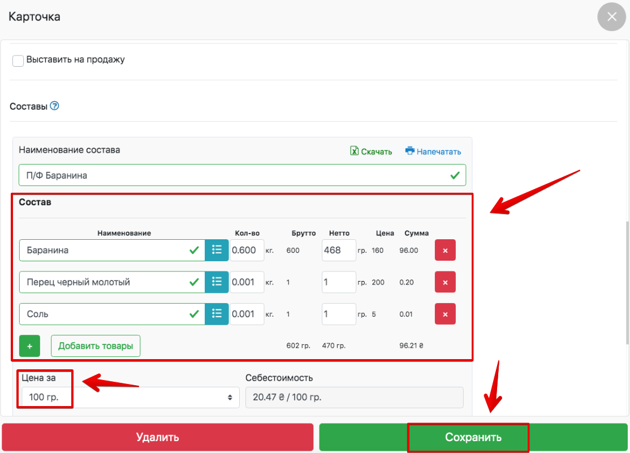Edit the Наименование состава text field
630x453 pixels.
coord(232,175)
